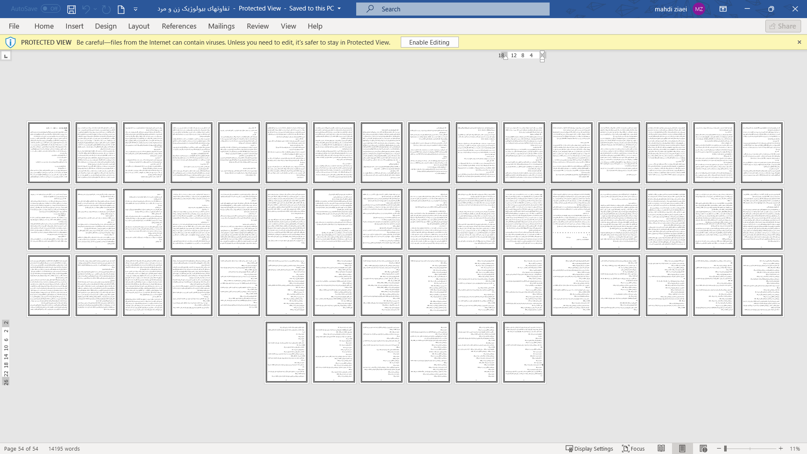Click the vertical ruler
This screenshot has width=807, height=454.
[6, 353]
